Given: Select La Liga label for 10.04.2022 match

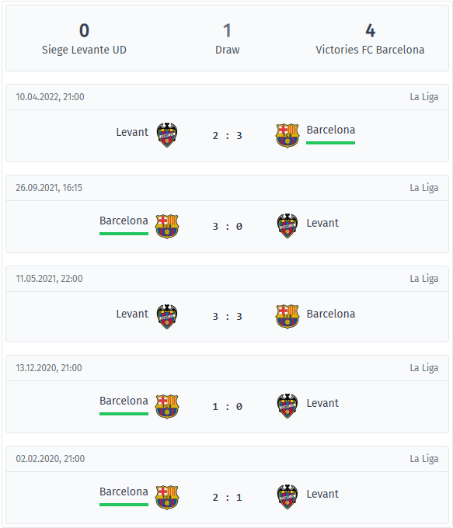Looking at the screenshot, I should (424, 97).
